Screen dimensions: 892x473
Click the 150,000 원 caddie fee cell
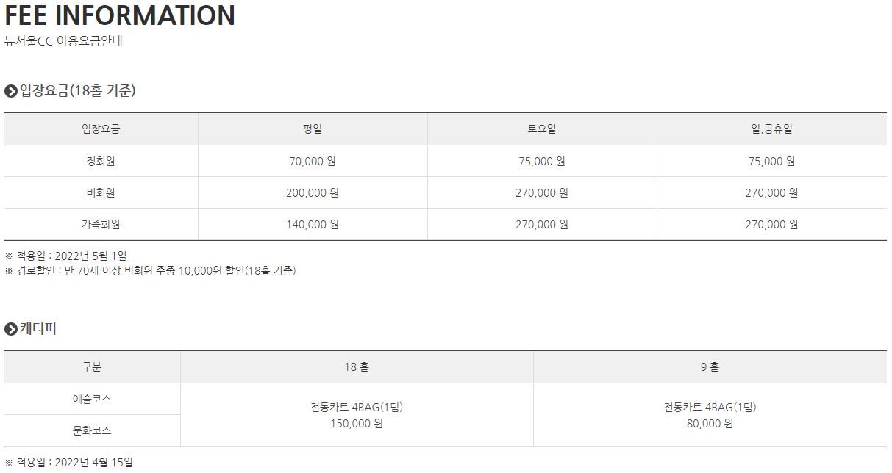[357, 424]
